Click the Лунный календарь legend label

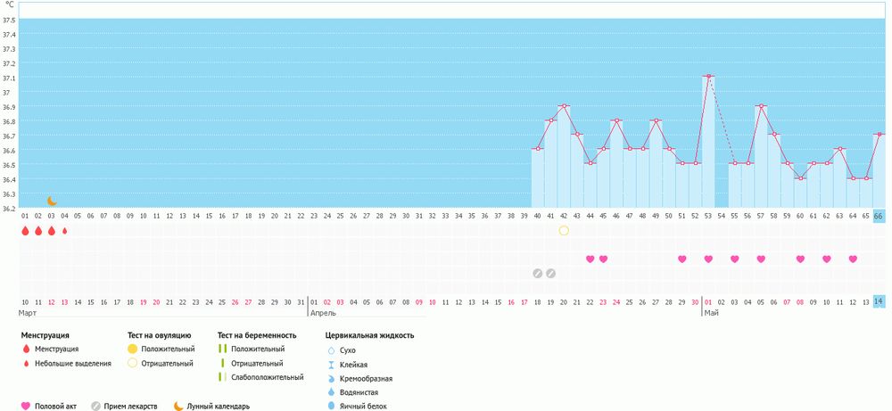219,407
